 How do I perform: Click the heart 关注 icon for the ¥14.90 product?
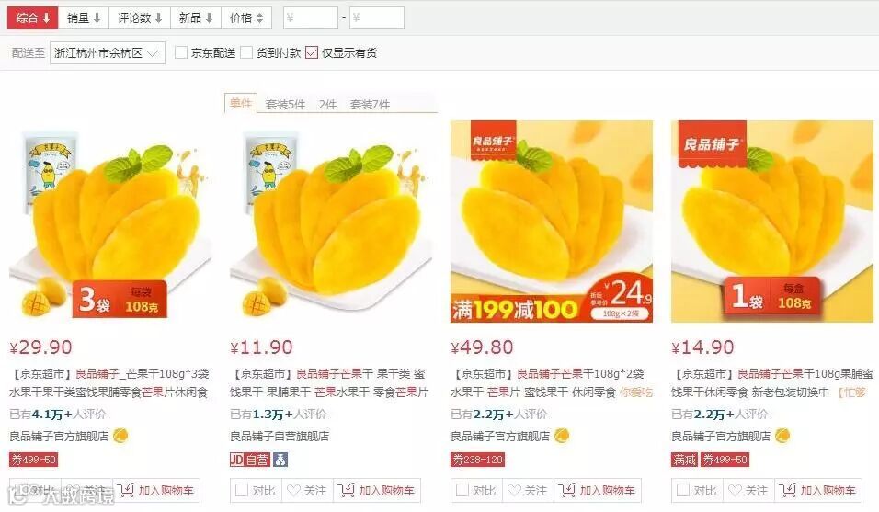pos(735,490)
